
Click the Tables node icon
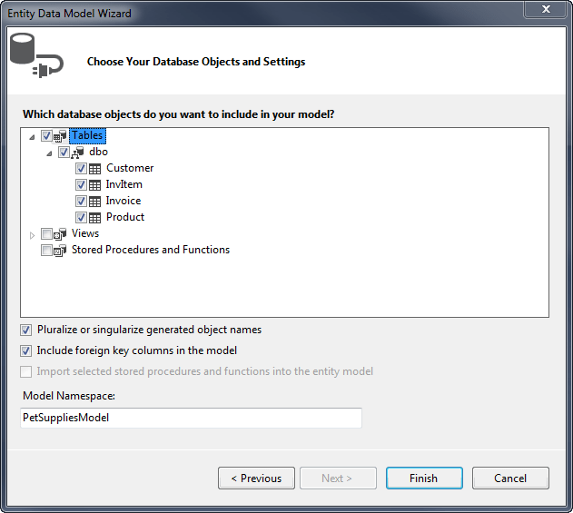click(x=61, y=136)
